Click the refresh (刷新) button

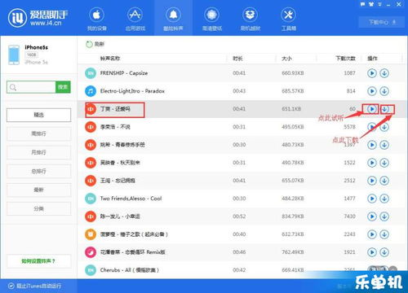pyautogui.click(x=95, y=44)
